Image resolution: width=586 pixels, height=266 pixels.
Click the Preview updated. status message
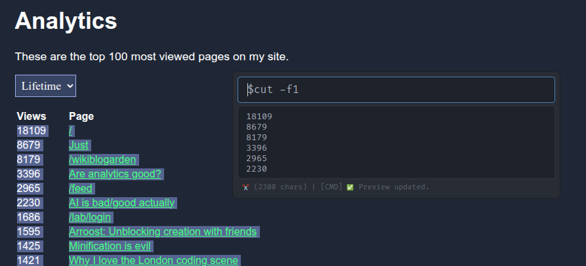click(x=394, y=187)
